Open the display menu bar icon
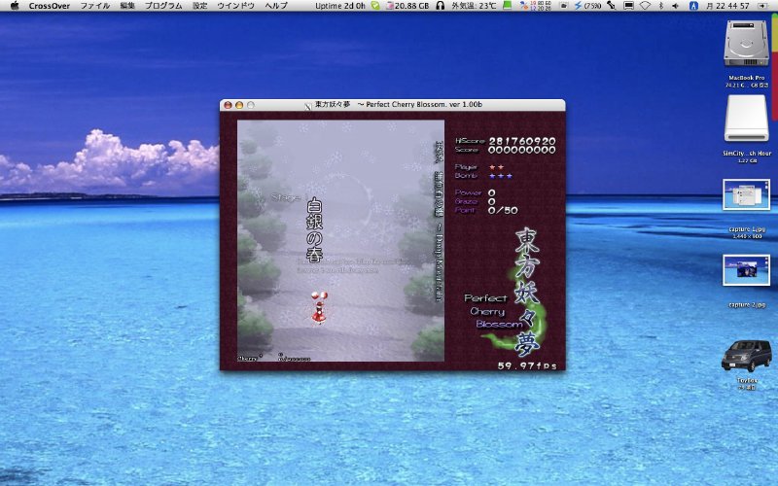 click(x=628, y=6)
